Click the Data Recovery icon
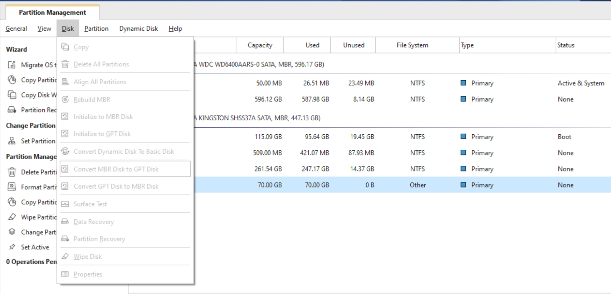 (65, 221)
